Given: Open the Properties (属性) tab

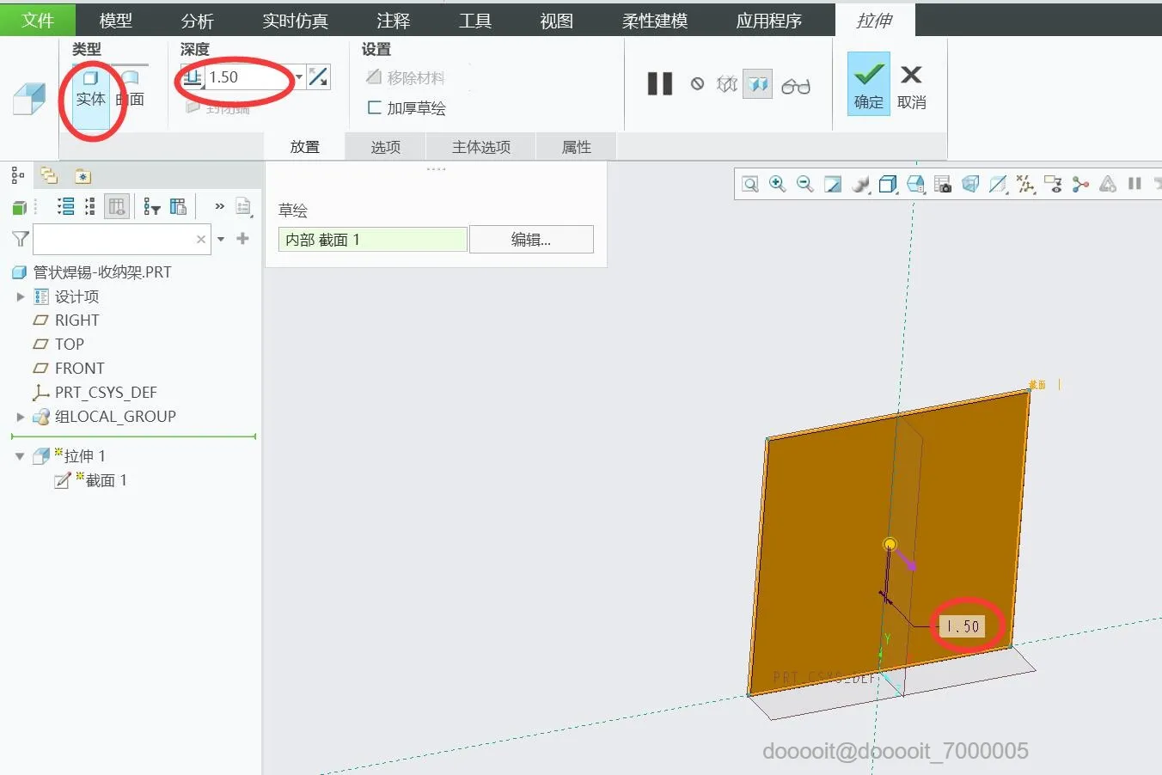Looking at the screenshot, I should [x=577, y=147].
